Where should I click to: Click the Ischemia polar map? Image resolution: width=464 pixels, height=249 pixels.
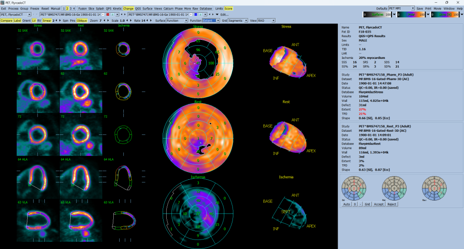click(198, 214)
